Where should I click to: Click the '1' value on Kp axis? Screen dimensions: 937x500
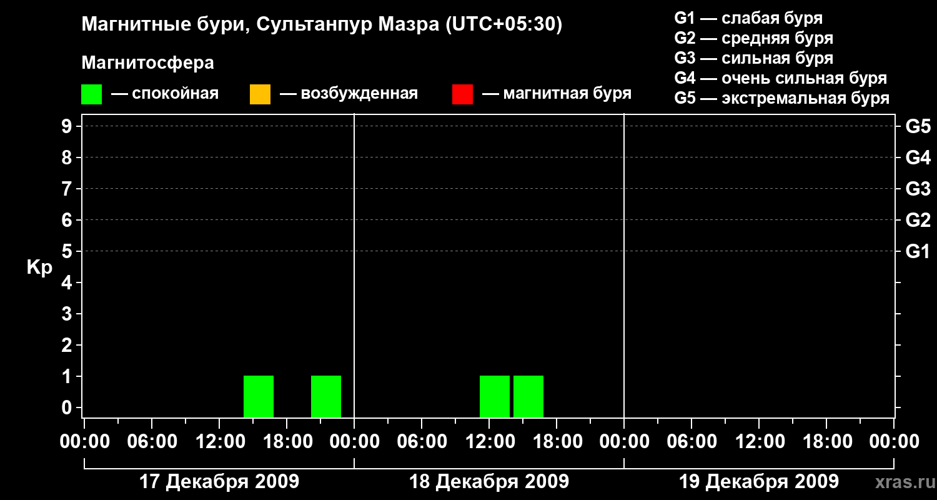(x=67, y=377)
